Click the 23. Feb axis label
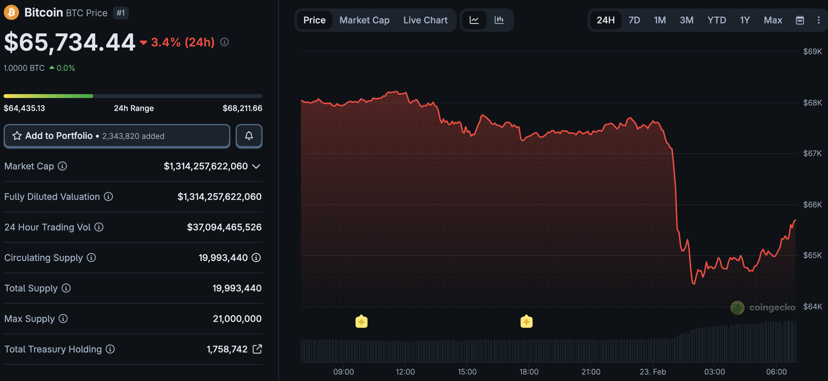Viewport: 828px width, 381px height. tap(653, 372)
